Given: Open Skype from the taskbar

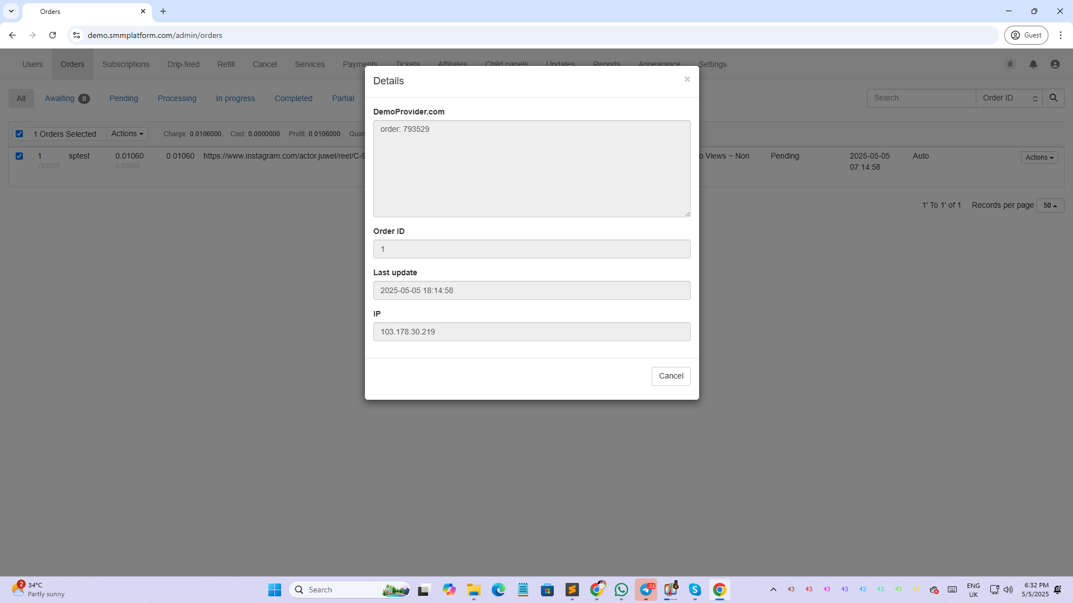Looking at the screenshot, I should click(695, 590).
